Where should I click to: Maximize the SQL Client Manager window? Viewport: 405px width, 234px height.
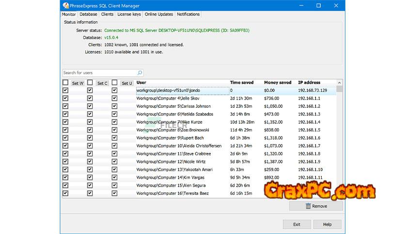click(x=318, y=6)
